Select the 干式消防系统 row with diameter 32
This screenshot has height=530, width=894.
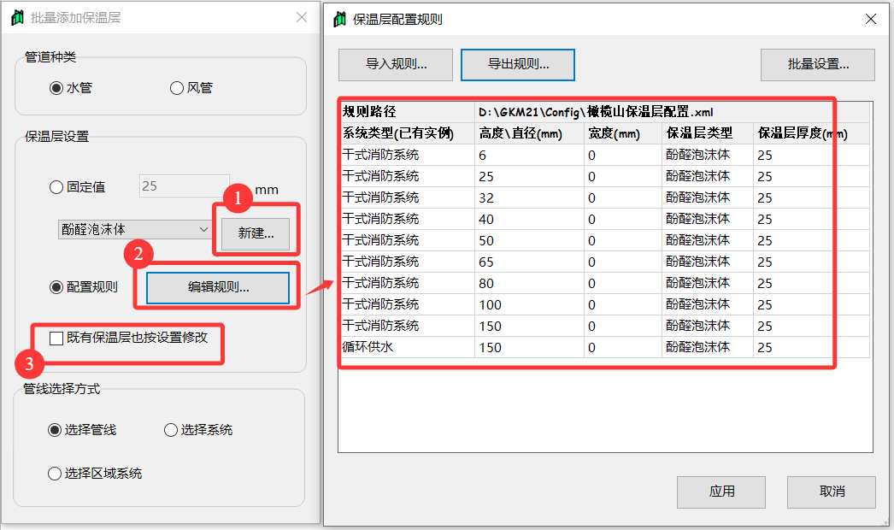click(x=604, y=198)
